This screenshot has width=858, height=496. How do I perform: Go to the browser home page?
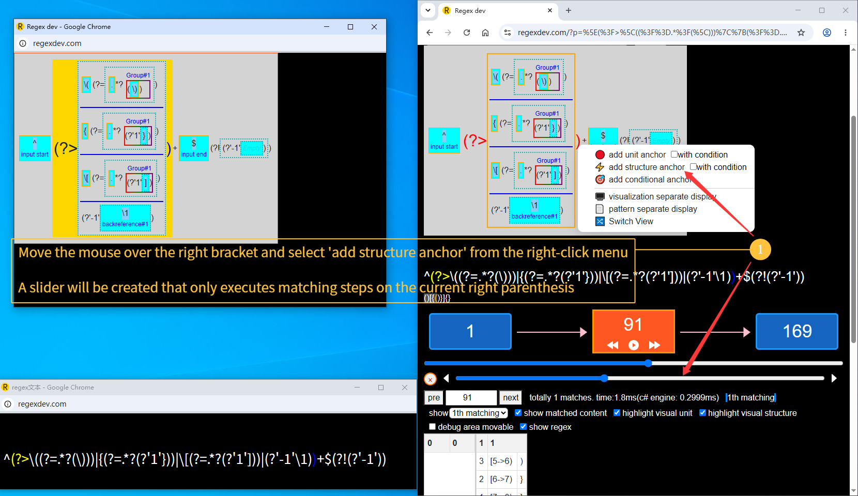tap(485, 33)
